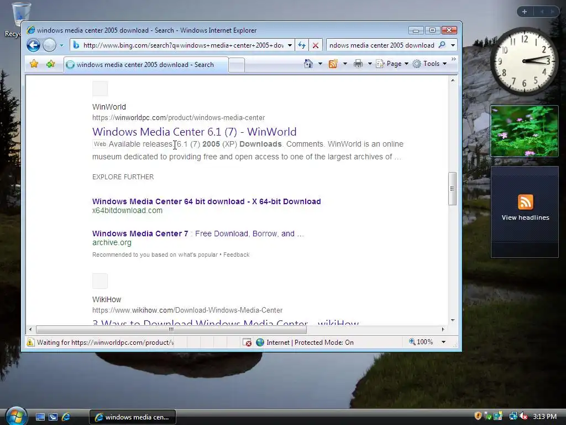Open the Windows Start orb
The height and width of the screenshot is (425, 566).
16,416
